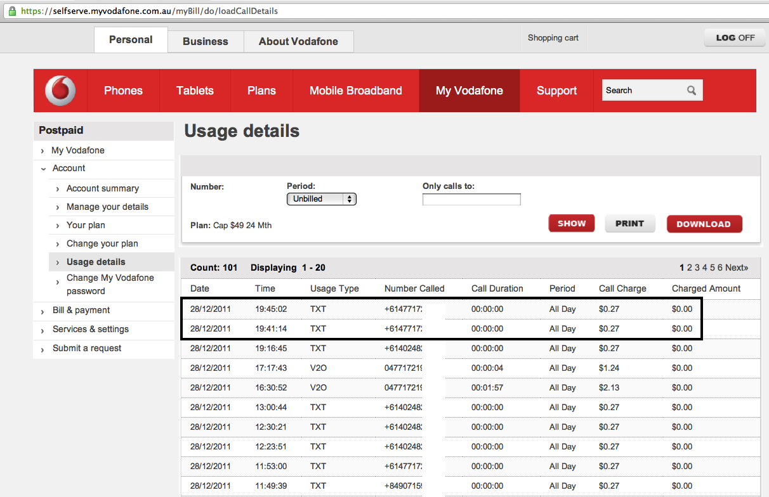Select the 13:00:44 time cell
The height and width of the screenshot is (497, 769).
point(271,408)
